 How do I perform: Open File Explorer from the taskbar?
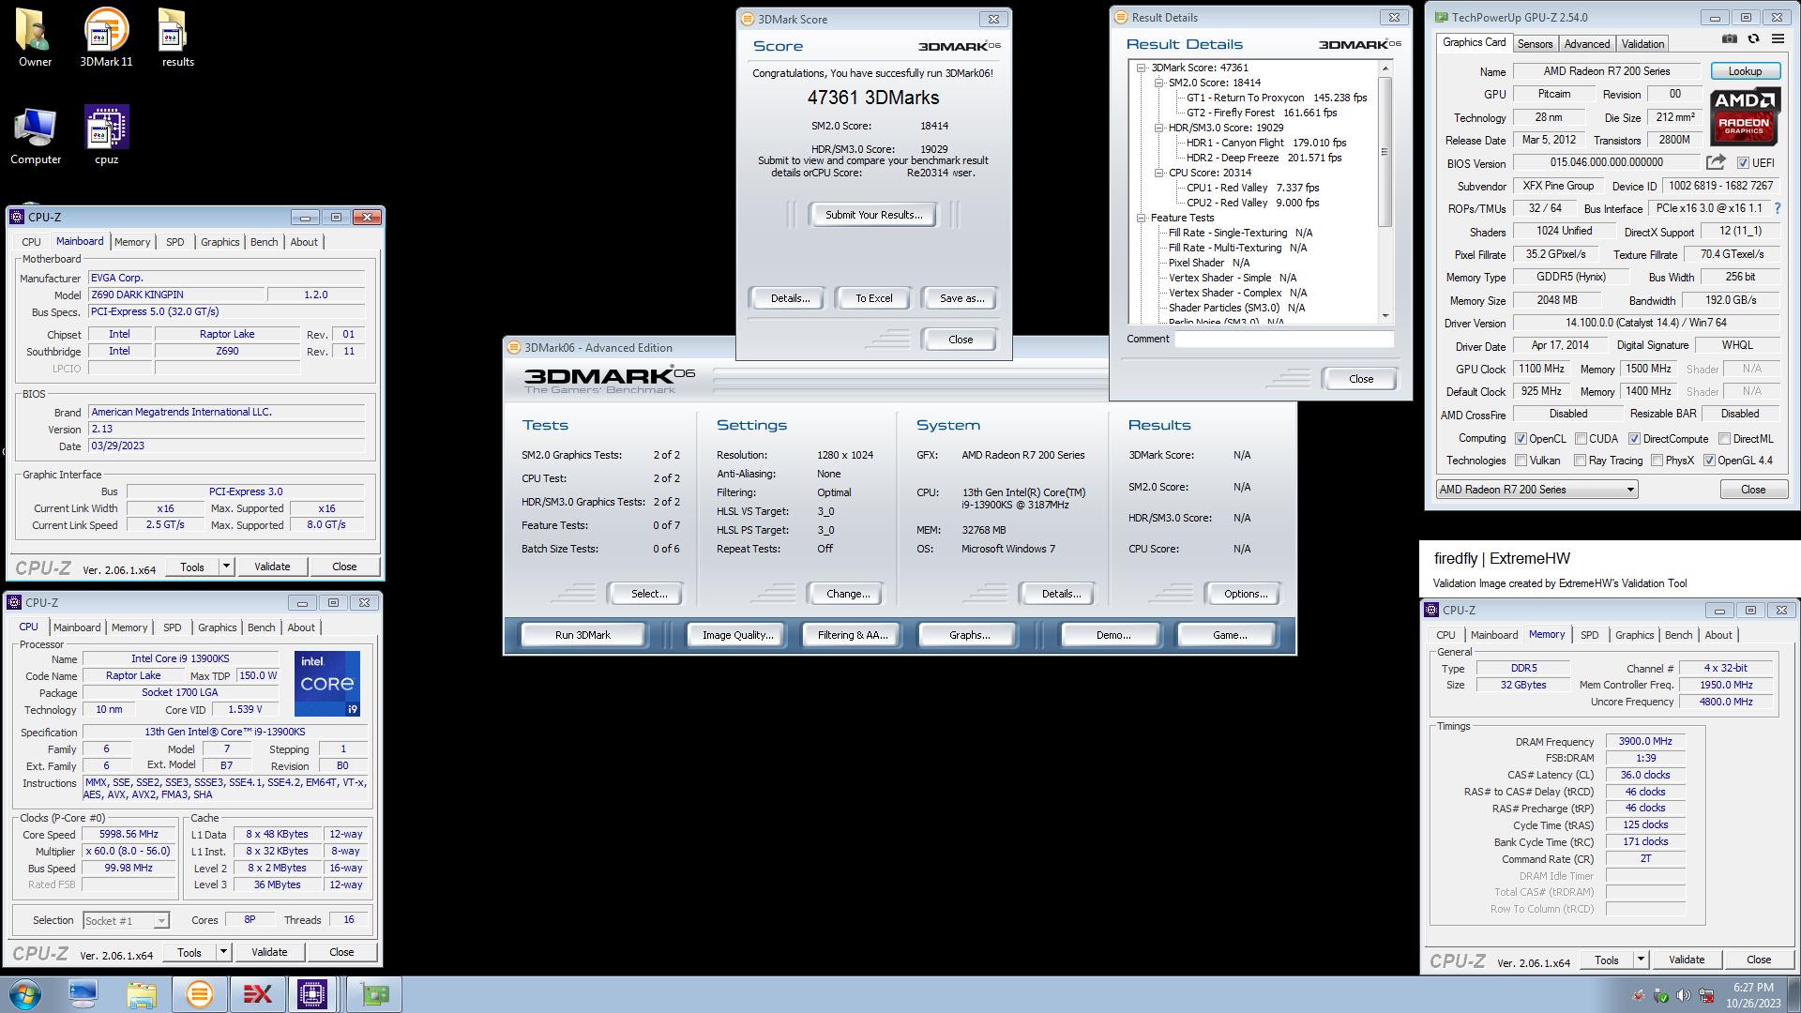141,994
